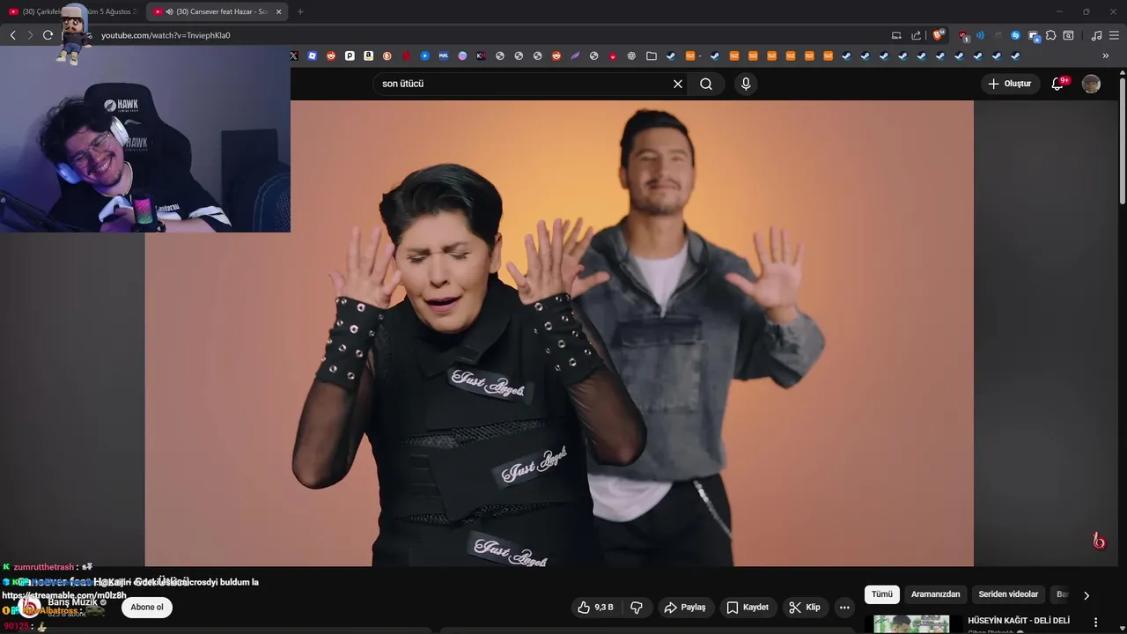Open the YouTube account avatar menu

pos(1091,84)
